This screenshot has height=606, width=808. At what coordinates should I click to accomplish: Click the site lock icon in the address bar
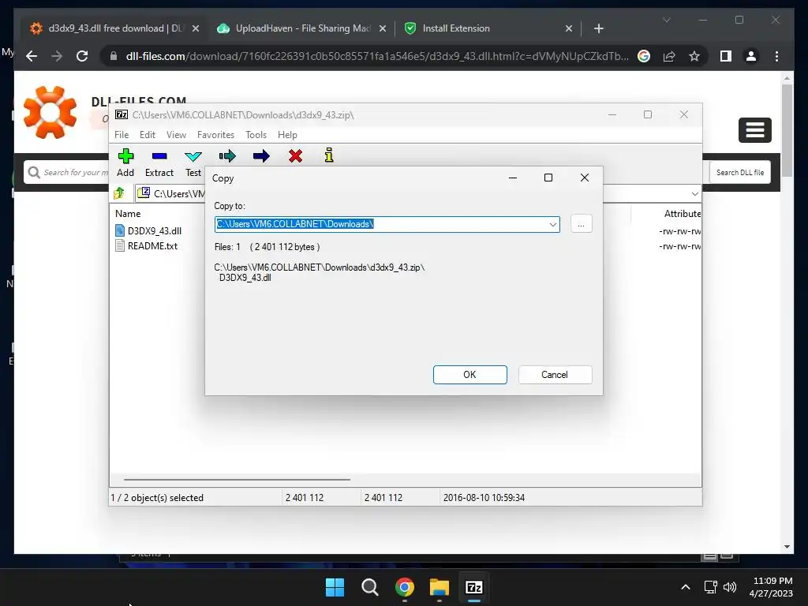pos(114,56)
